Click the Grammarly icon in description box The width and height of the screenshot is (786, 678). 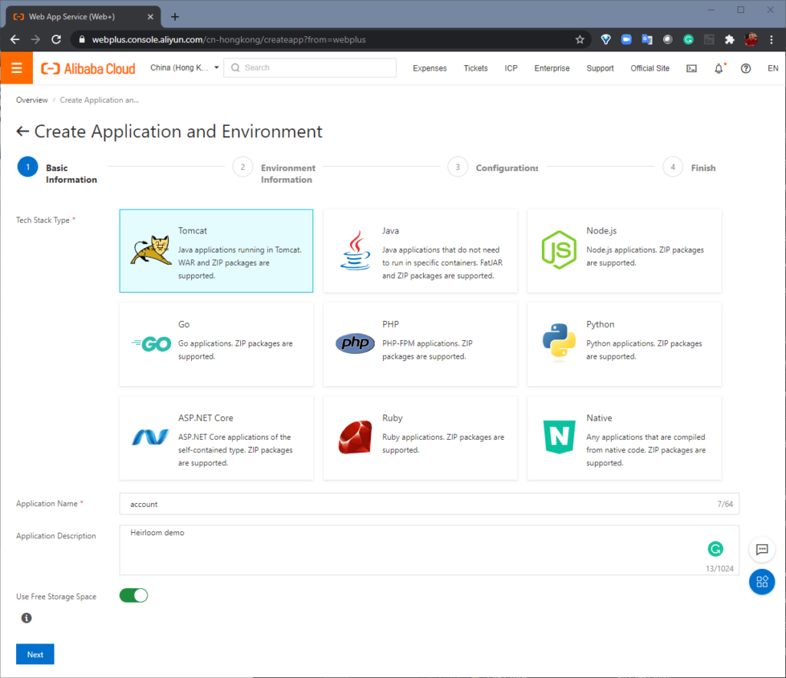[x=715, y=548]
